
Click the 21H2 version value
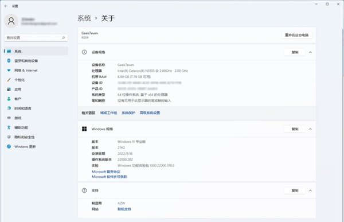click(x=121, y=147)
